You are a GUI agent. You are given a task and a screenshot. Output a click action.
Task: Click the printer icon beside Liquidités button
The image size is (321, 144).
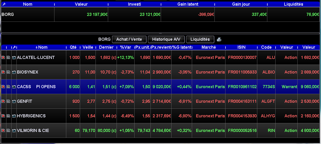click(219, 39)
